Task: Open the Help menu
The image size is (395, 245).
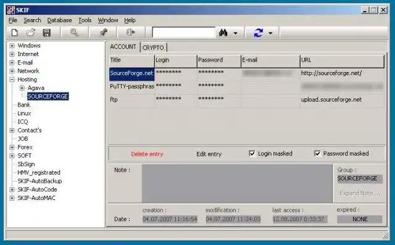Action: [130, 20]
